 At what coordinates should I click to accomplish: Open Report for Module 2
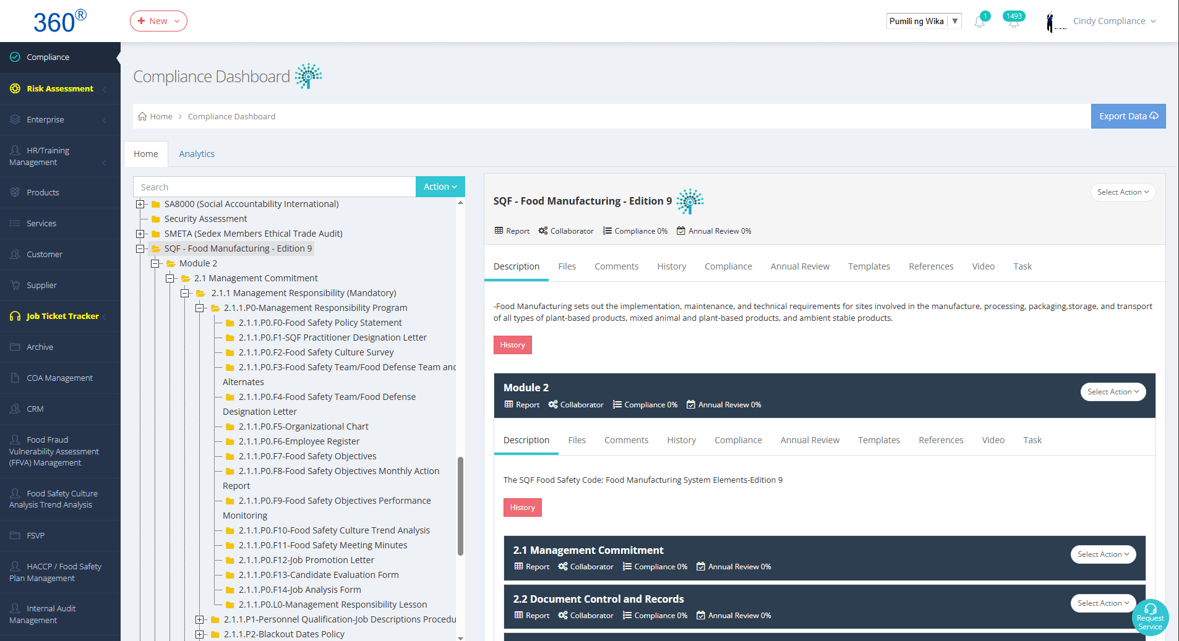coord(522,404)
